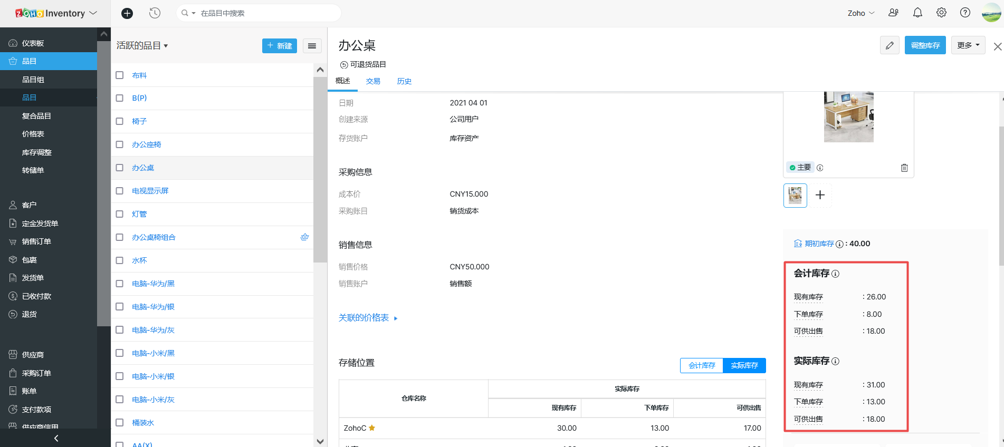This screenshot has height=447, width=1004.
Task: Click the quick create plus icon
Action: coord(127,13)
